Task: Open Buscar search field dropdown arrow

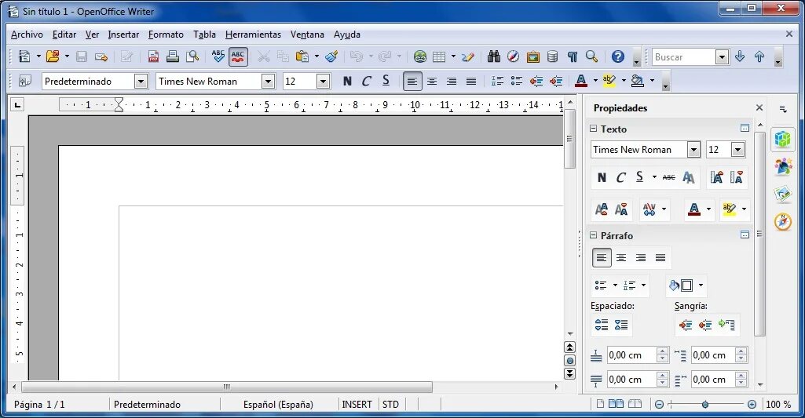Action: [x=722, y=56]
